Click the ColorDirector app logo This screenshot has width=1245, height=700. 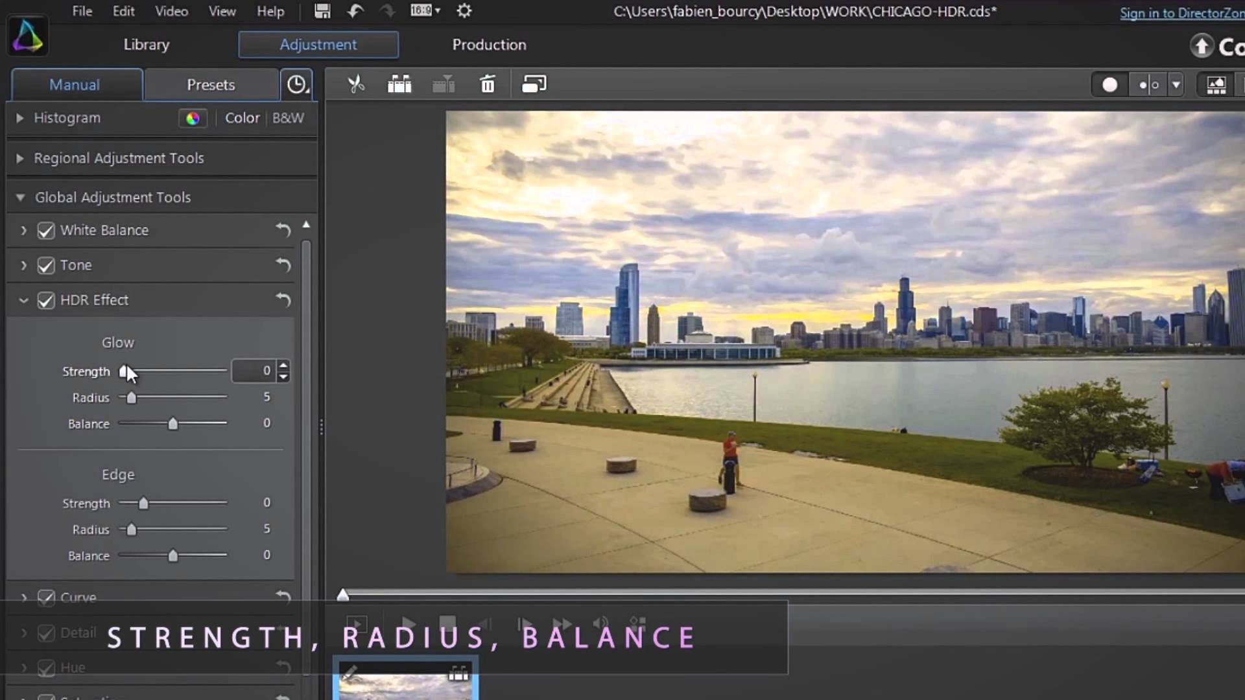[28, 36]
